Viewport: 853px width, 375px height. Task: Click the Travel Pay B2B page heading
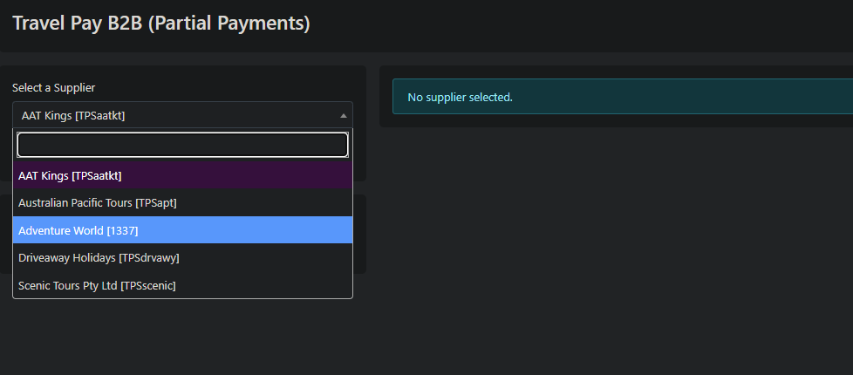tap(161, 24)
